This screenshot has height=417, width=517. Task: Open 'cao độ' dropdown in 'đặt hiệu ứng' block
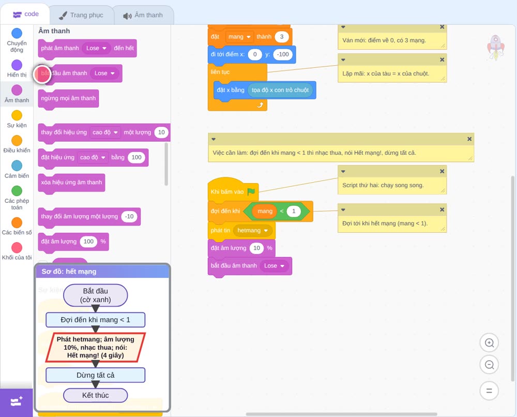click(x=93, y=157)
